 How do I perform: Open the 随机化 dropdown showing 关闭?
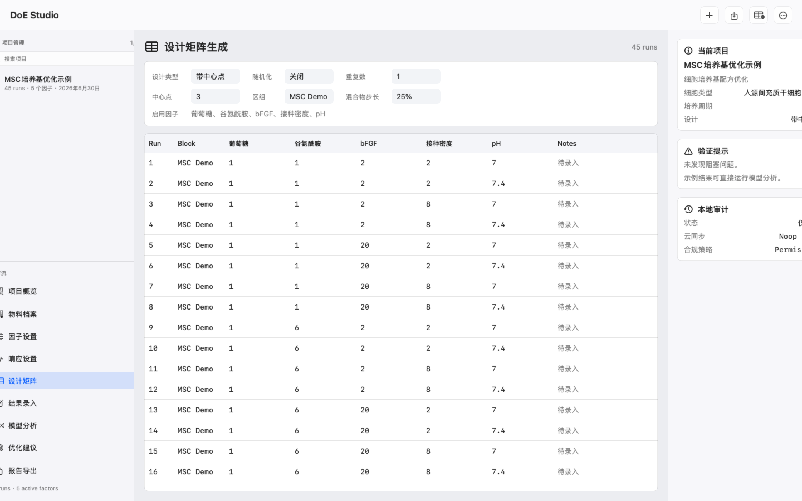point(309,77)
